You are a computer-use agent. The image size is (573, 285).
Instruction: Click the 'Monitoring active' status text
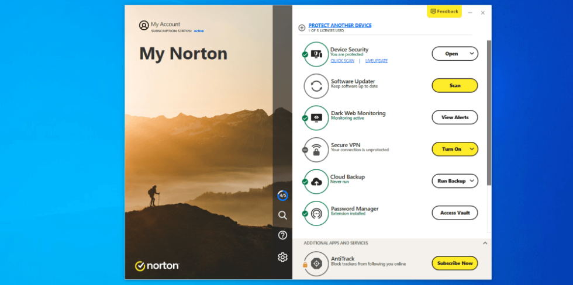[x=347, y=118]
